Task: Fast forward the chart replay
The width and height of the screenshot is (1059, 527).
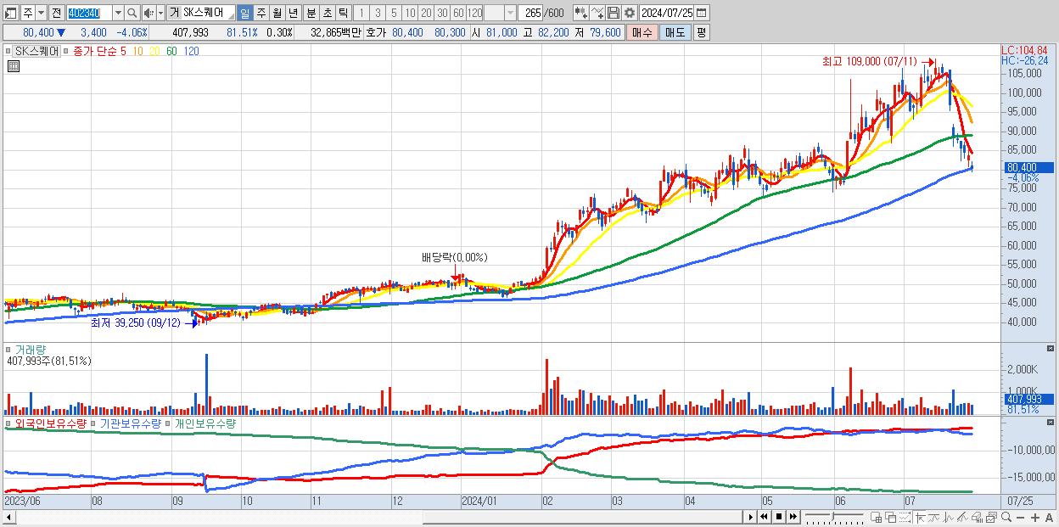Action: coord(793,516)
